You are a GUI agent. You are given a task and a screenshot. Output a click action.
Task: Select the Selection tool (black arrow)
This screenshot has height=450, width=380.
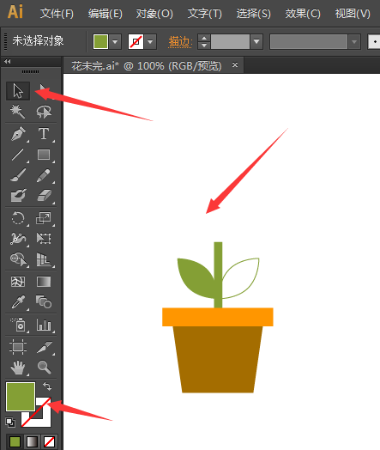coord(18,91)
